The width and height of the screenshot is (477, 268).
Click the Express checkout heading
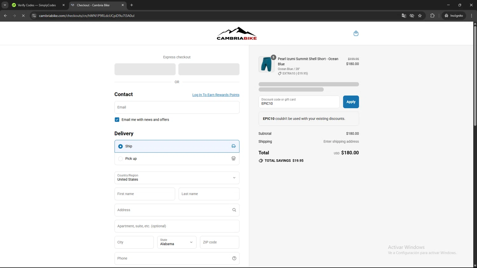coord(177,57)
